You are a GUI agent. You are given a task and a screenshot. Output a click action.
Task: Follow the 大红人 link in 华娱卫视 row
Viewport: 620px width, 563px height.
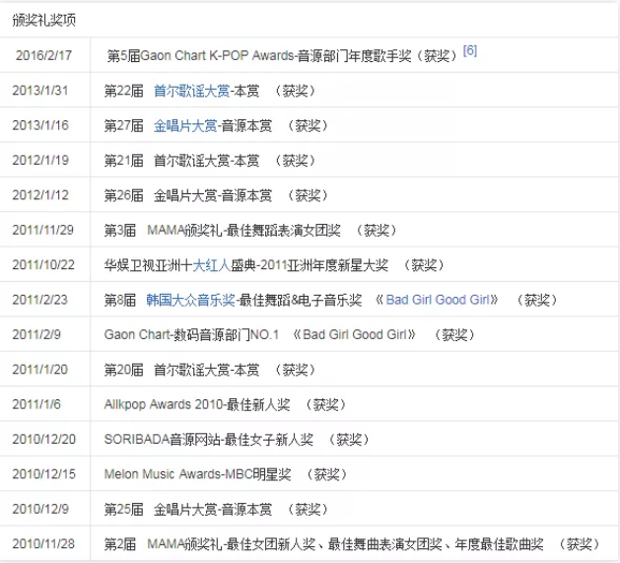[211, 265]
